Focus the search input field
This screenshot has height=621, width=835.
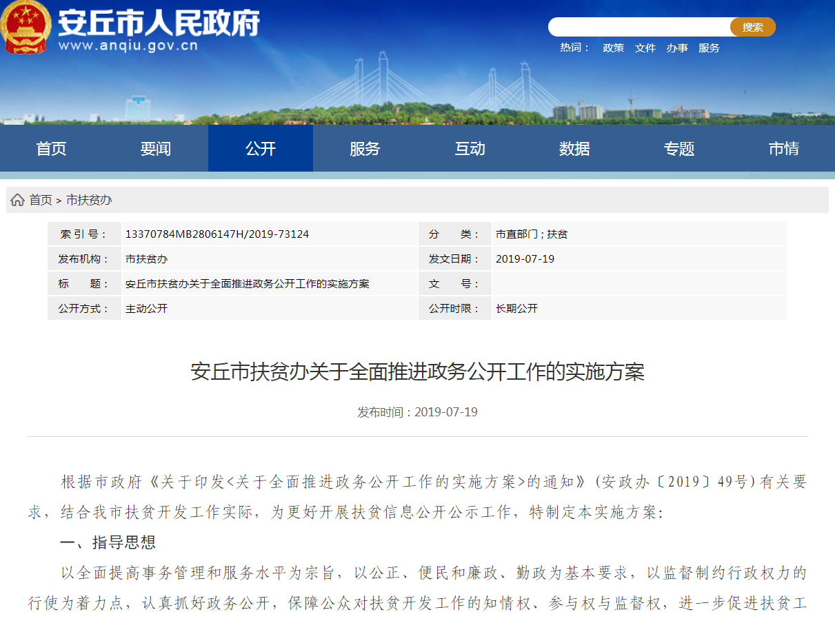pos(639,27)
